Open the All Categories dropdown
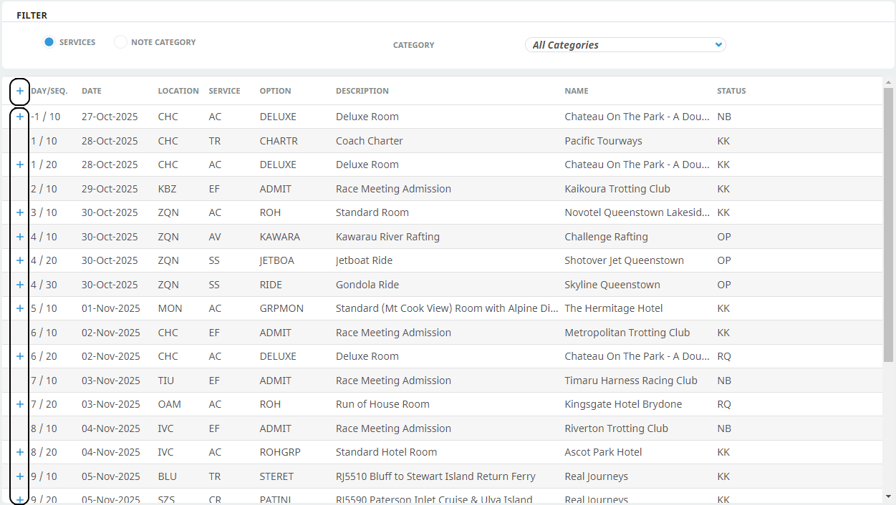 coord(625,45)
